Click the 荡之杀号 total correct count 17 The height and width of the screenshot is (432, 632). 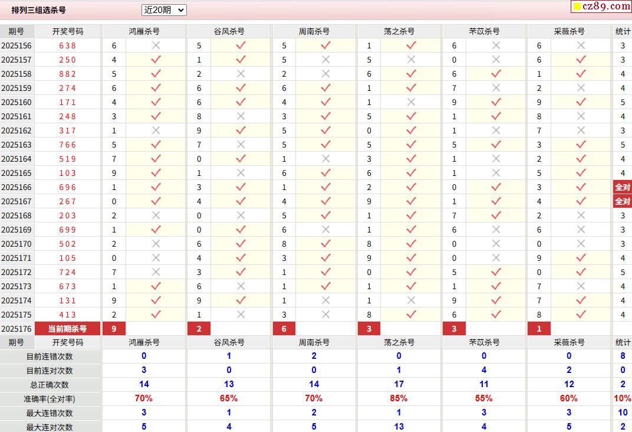point(399,384)
